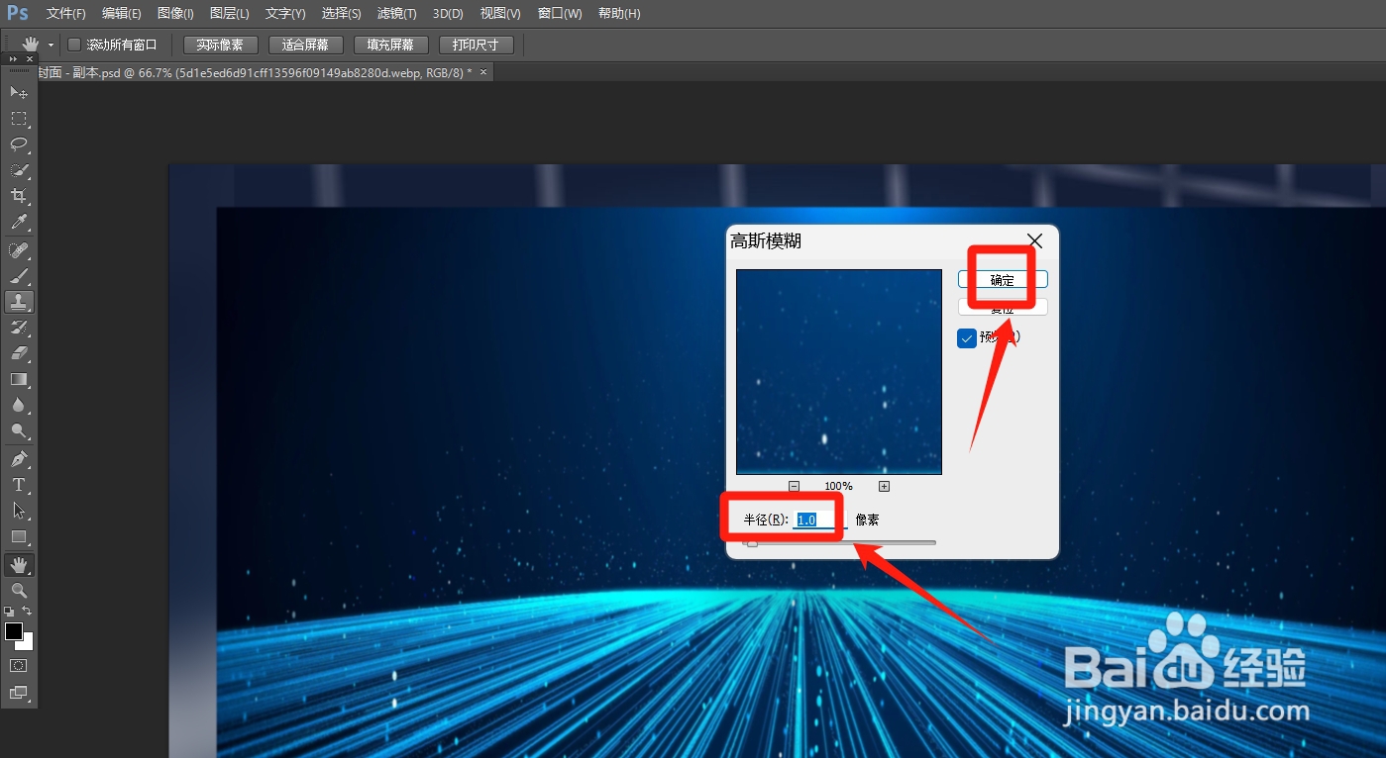Select the Zoom tool
The width and height of the screenshot is (1386, 758).
pyautogui.click(x=19, y=591)
